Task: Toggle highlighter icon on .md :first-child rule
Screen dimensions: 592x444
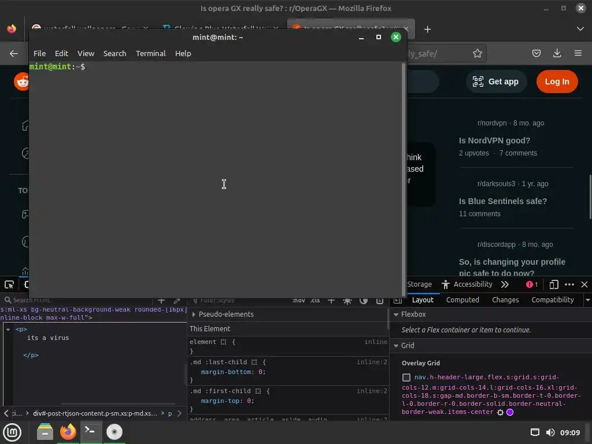Action: click(x=258, y=391)
